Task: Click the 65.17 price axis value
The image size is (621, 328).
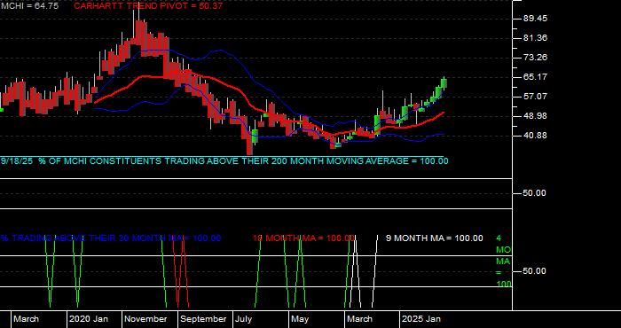Action: point(535,77)
